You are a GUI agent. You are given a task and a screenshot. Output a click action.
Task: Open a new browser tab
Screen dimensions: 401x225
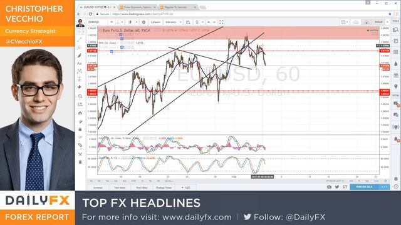[x=202, y=7]
